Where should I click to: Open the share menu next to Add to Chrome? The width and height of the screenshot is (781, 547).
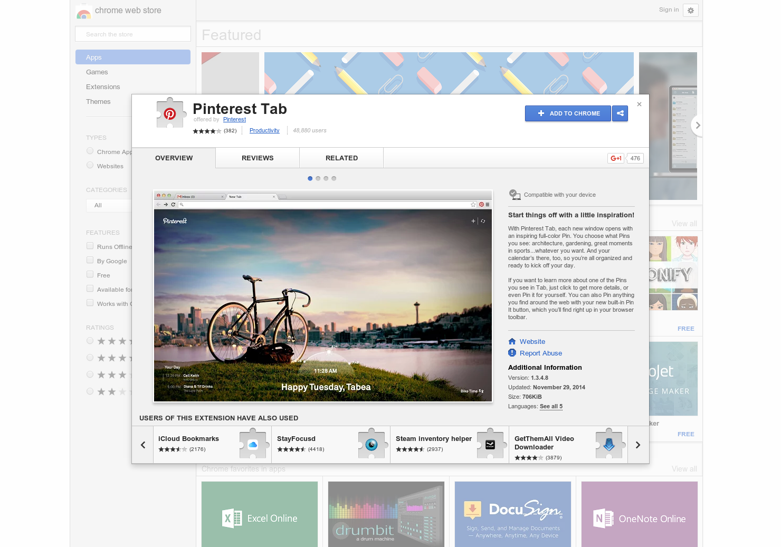620,113
